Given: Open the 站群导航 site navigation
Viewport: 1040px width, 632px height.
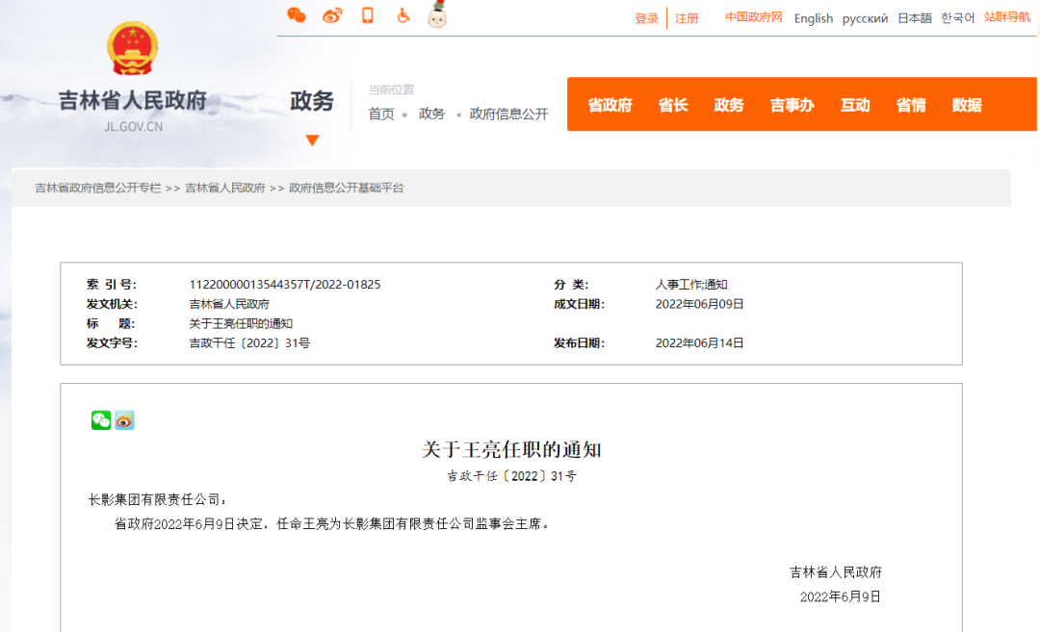Looking at the screenshot, I should (x=1007, y=17).
